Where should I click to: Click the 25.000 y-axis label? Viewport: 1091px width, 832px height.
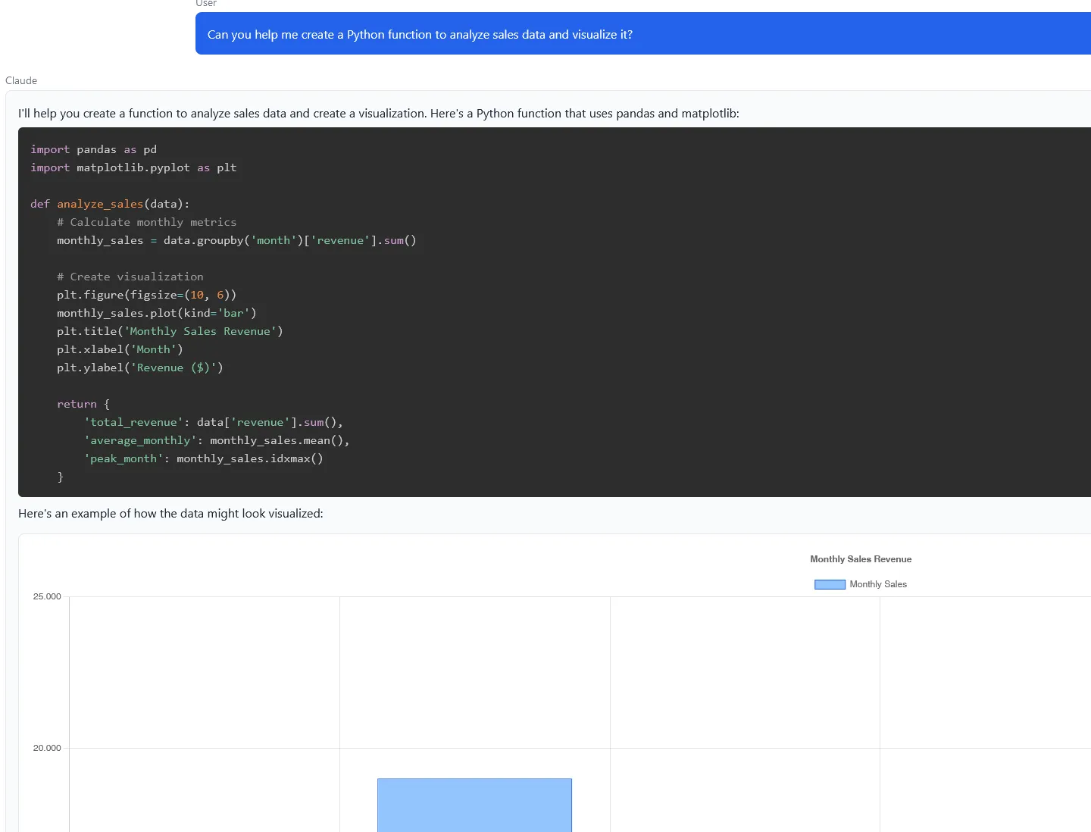point(47,596)
